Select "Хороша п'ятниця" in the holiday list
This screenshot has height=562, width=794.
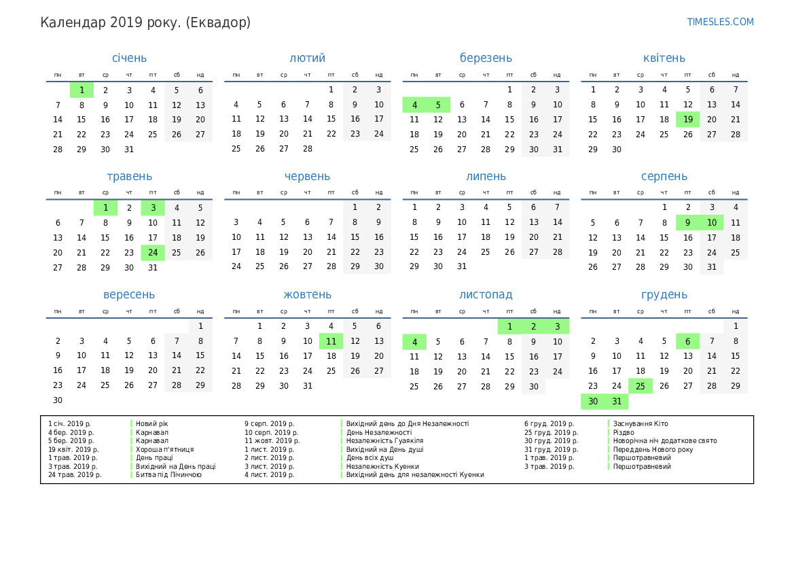tap(164, 449)
